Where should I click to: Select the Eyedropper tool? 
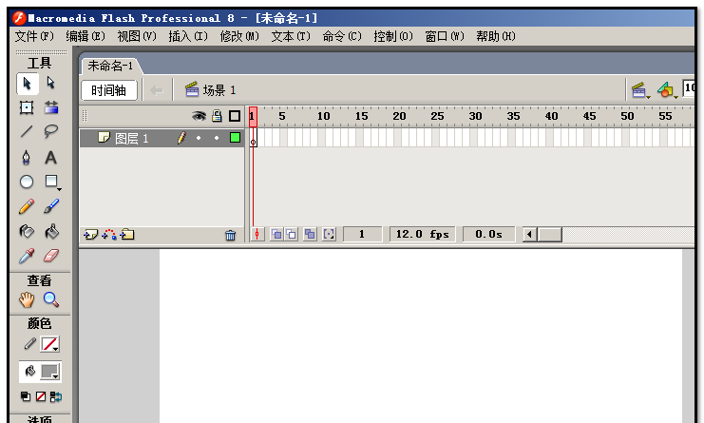tap(27, 256)
